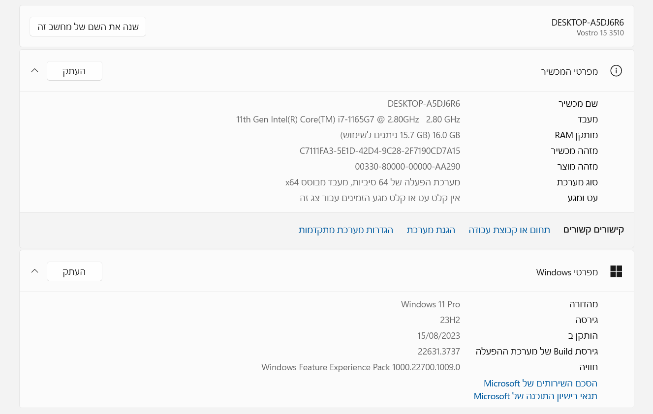Click the info icon beside device specifications
This screenshot has width=653, height=414.
(616, 71)
